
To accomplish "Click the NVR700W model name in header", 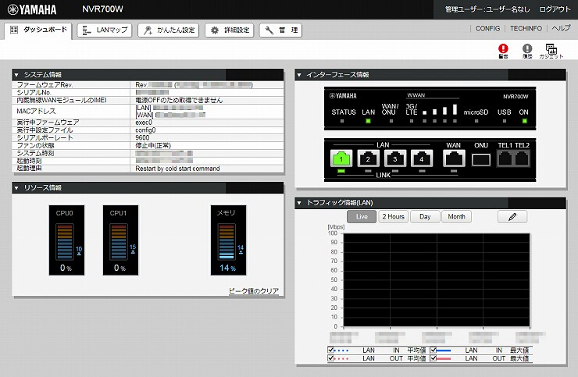I will click(x=102, y=9).
